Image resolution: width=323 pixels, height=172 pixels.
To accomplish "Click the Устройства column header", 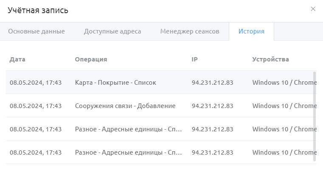I will [x=270, y=59].
